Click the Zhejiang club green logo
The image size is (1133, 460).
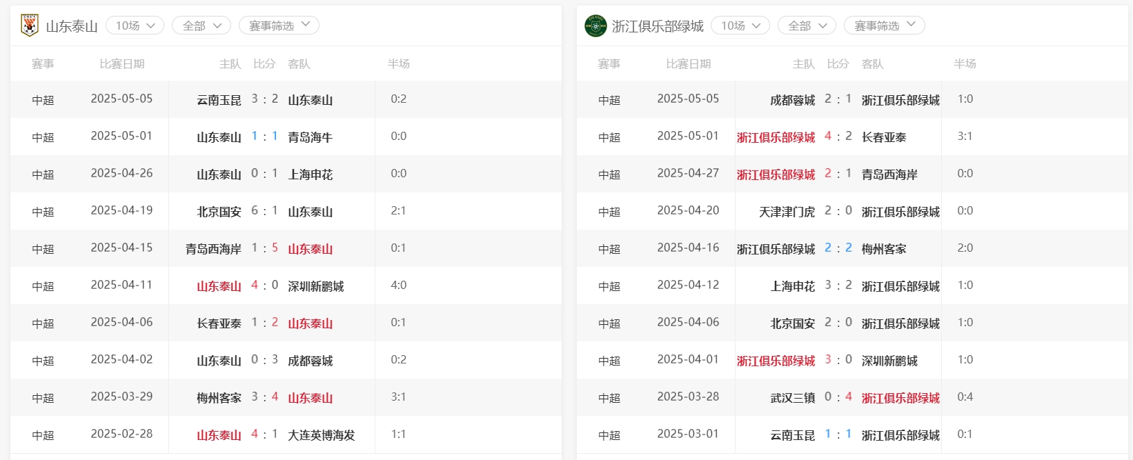595,26
